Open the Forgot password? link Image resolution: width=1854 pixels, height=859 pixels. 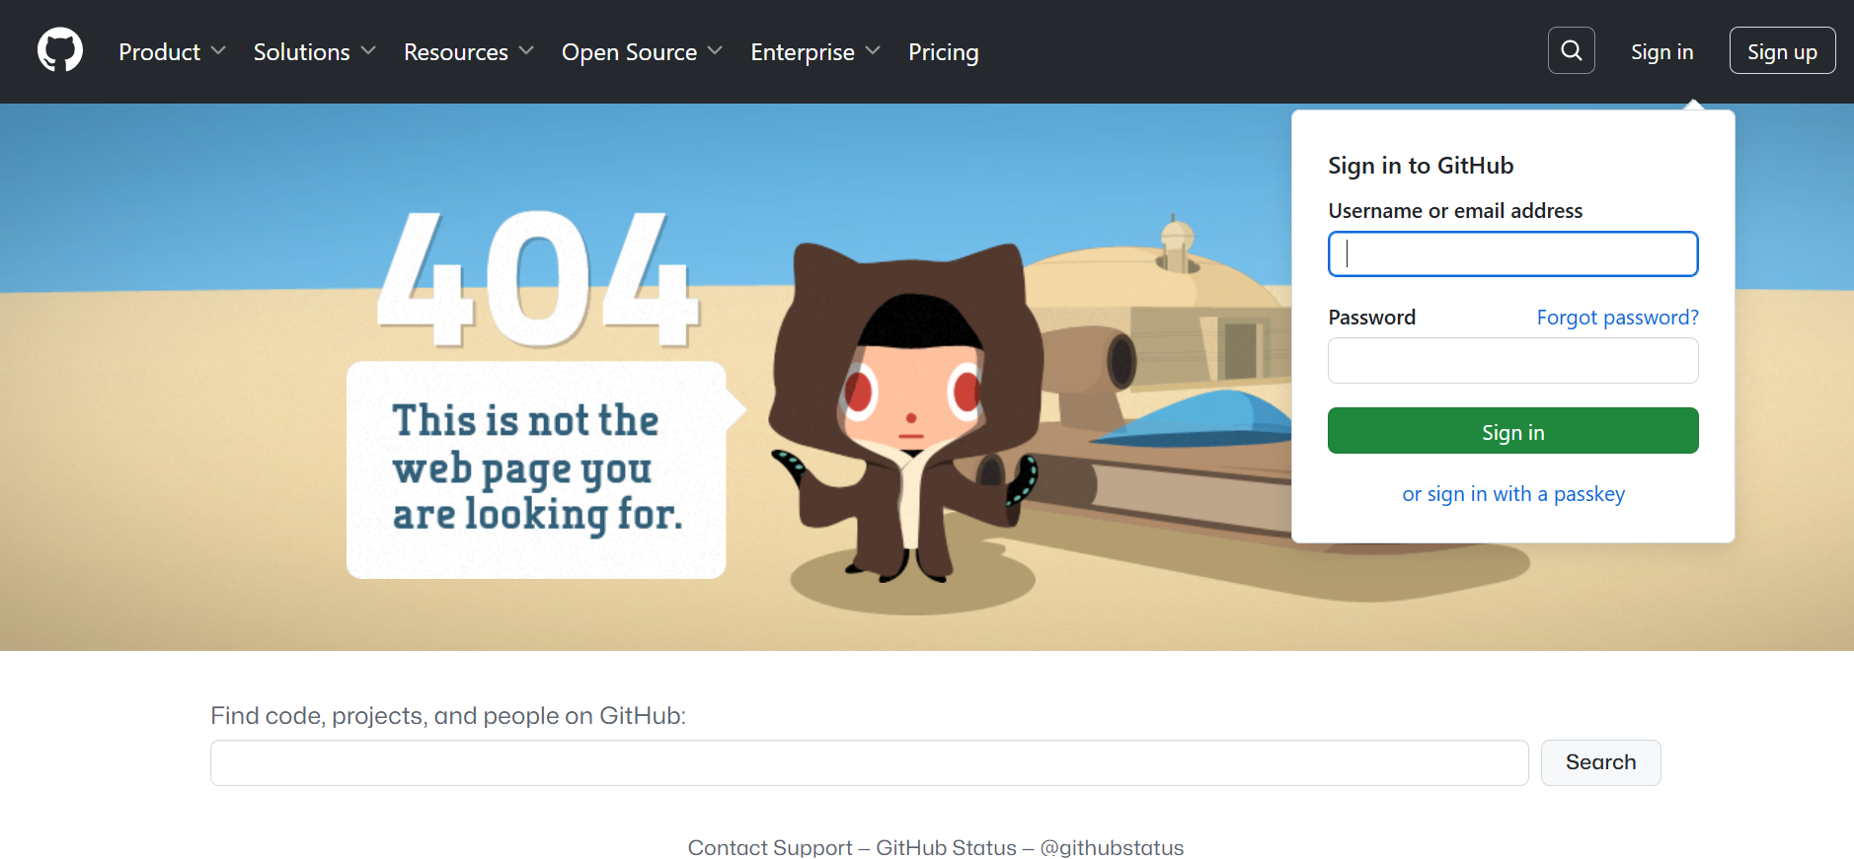1617,317
